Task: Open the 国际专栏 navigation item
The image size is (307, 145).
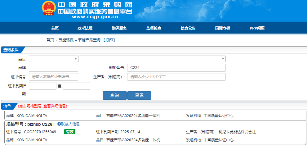Action: pyautogui.click(x=222, y=28)
